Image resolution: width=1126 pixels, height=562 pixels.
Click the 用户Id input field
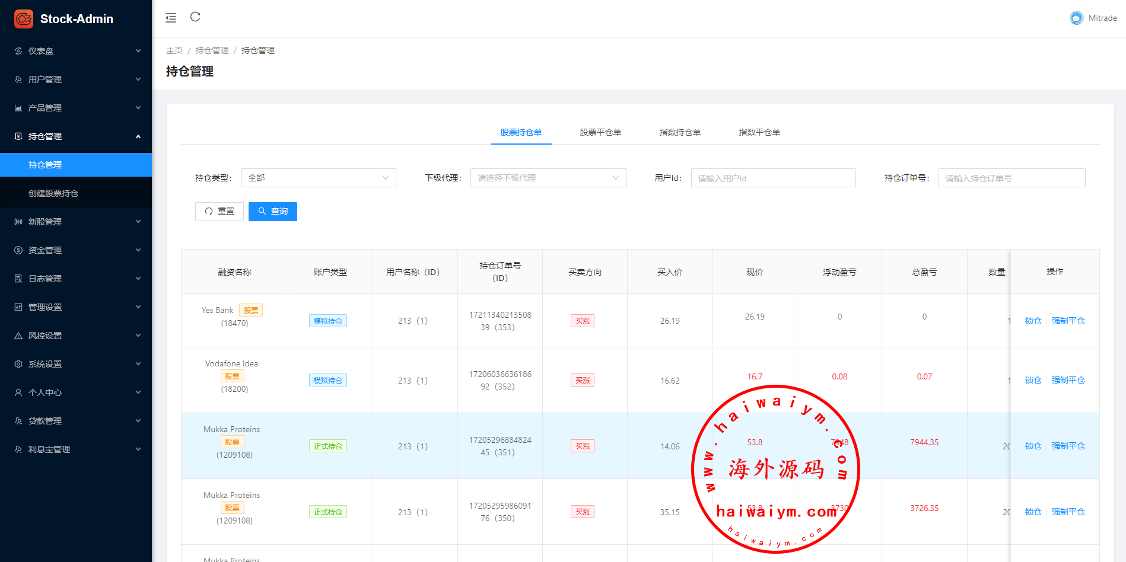pyautogui.click(x=773, y=178)
